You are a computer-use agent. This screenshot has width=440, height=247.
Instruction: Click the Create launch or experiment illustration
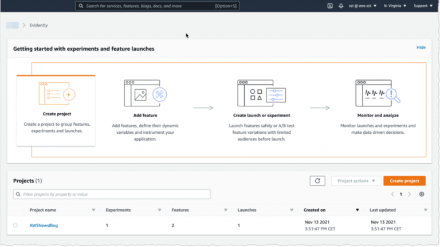pyautogui.click(x=261, y=93)
